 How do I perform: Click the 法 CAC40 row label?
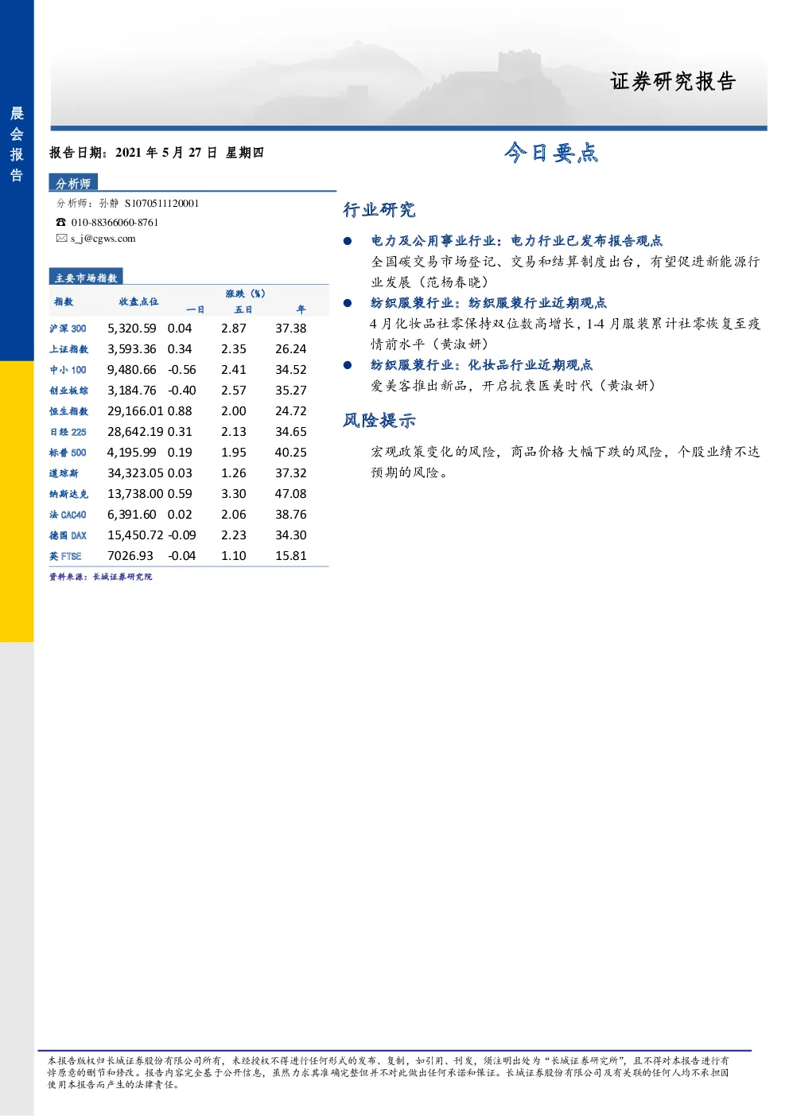tap(68, 515)
